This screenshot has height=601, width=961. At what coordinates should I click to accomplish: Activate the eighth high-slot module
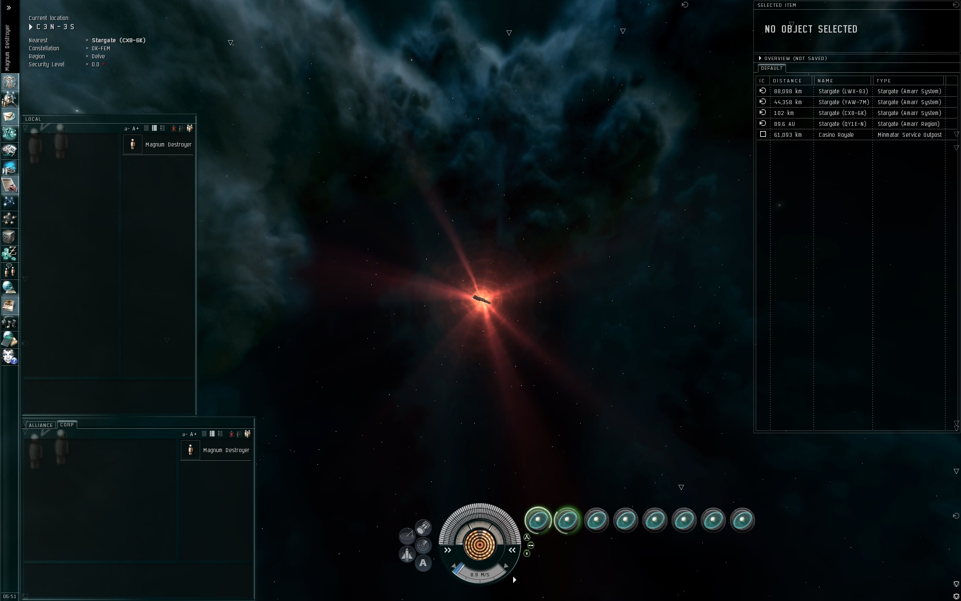click(x=742, y=520)
